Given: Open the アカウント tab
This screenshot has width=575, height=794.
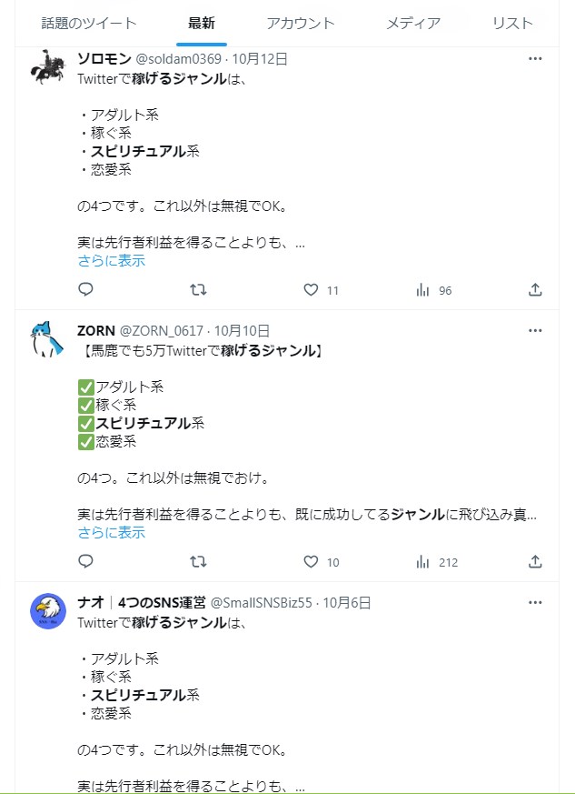Looking at the screenshot, I should point(301,23).
